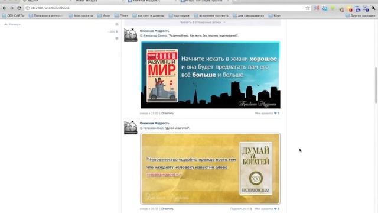This screenshot has height=213, width=378.
Task: Click the group avatar on the second post
Action: [131, 128]
